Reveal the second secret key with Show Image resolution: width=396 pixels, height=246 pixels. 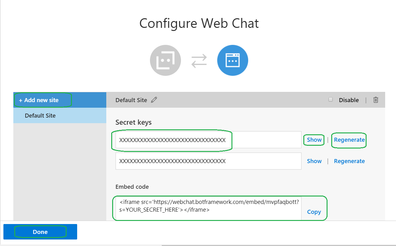tap(314, 161)
